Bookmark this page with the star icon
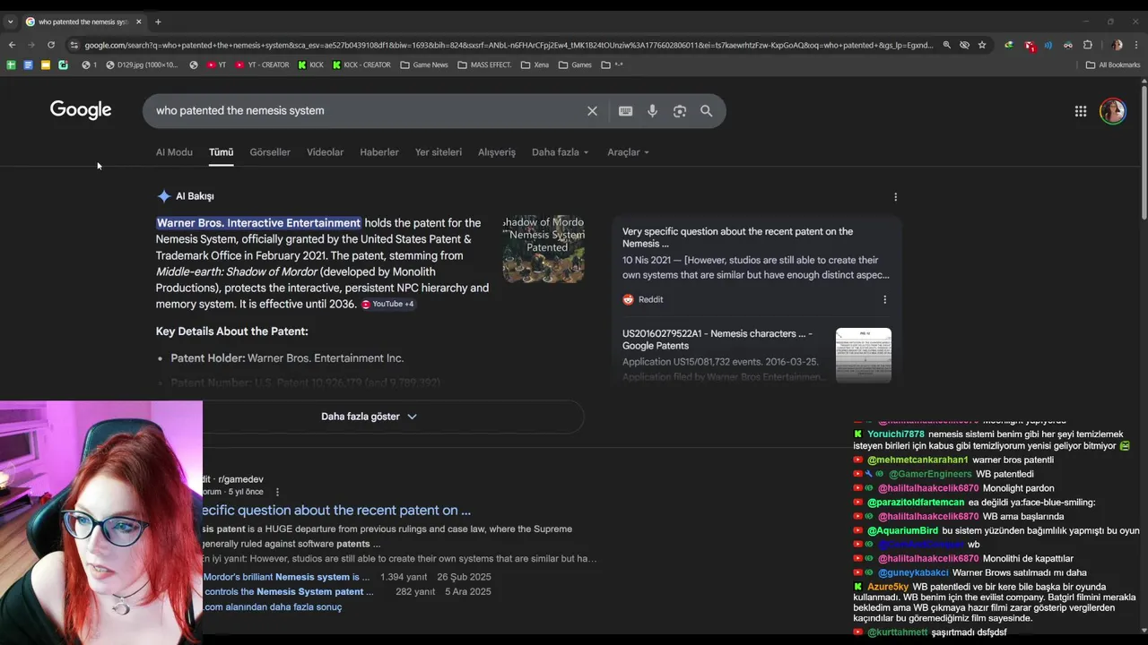Image resolution: width=1148 pixels, height=645 pixels. (982, 45)
